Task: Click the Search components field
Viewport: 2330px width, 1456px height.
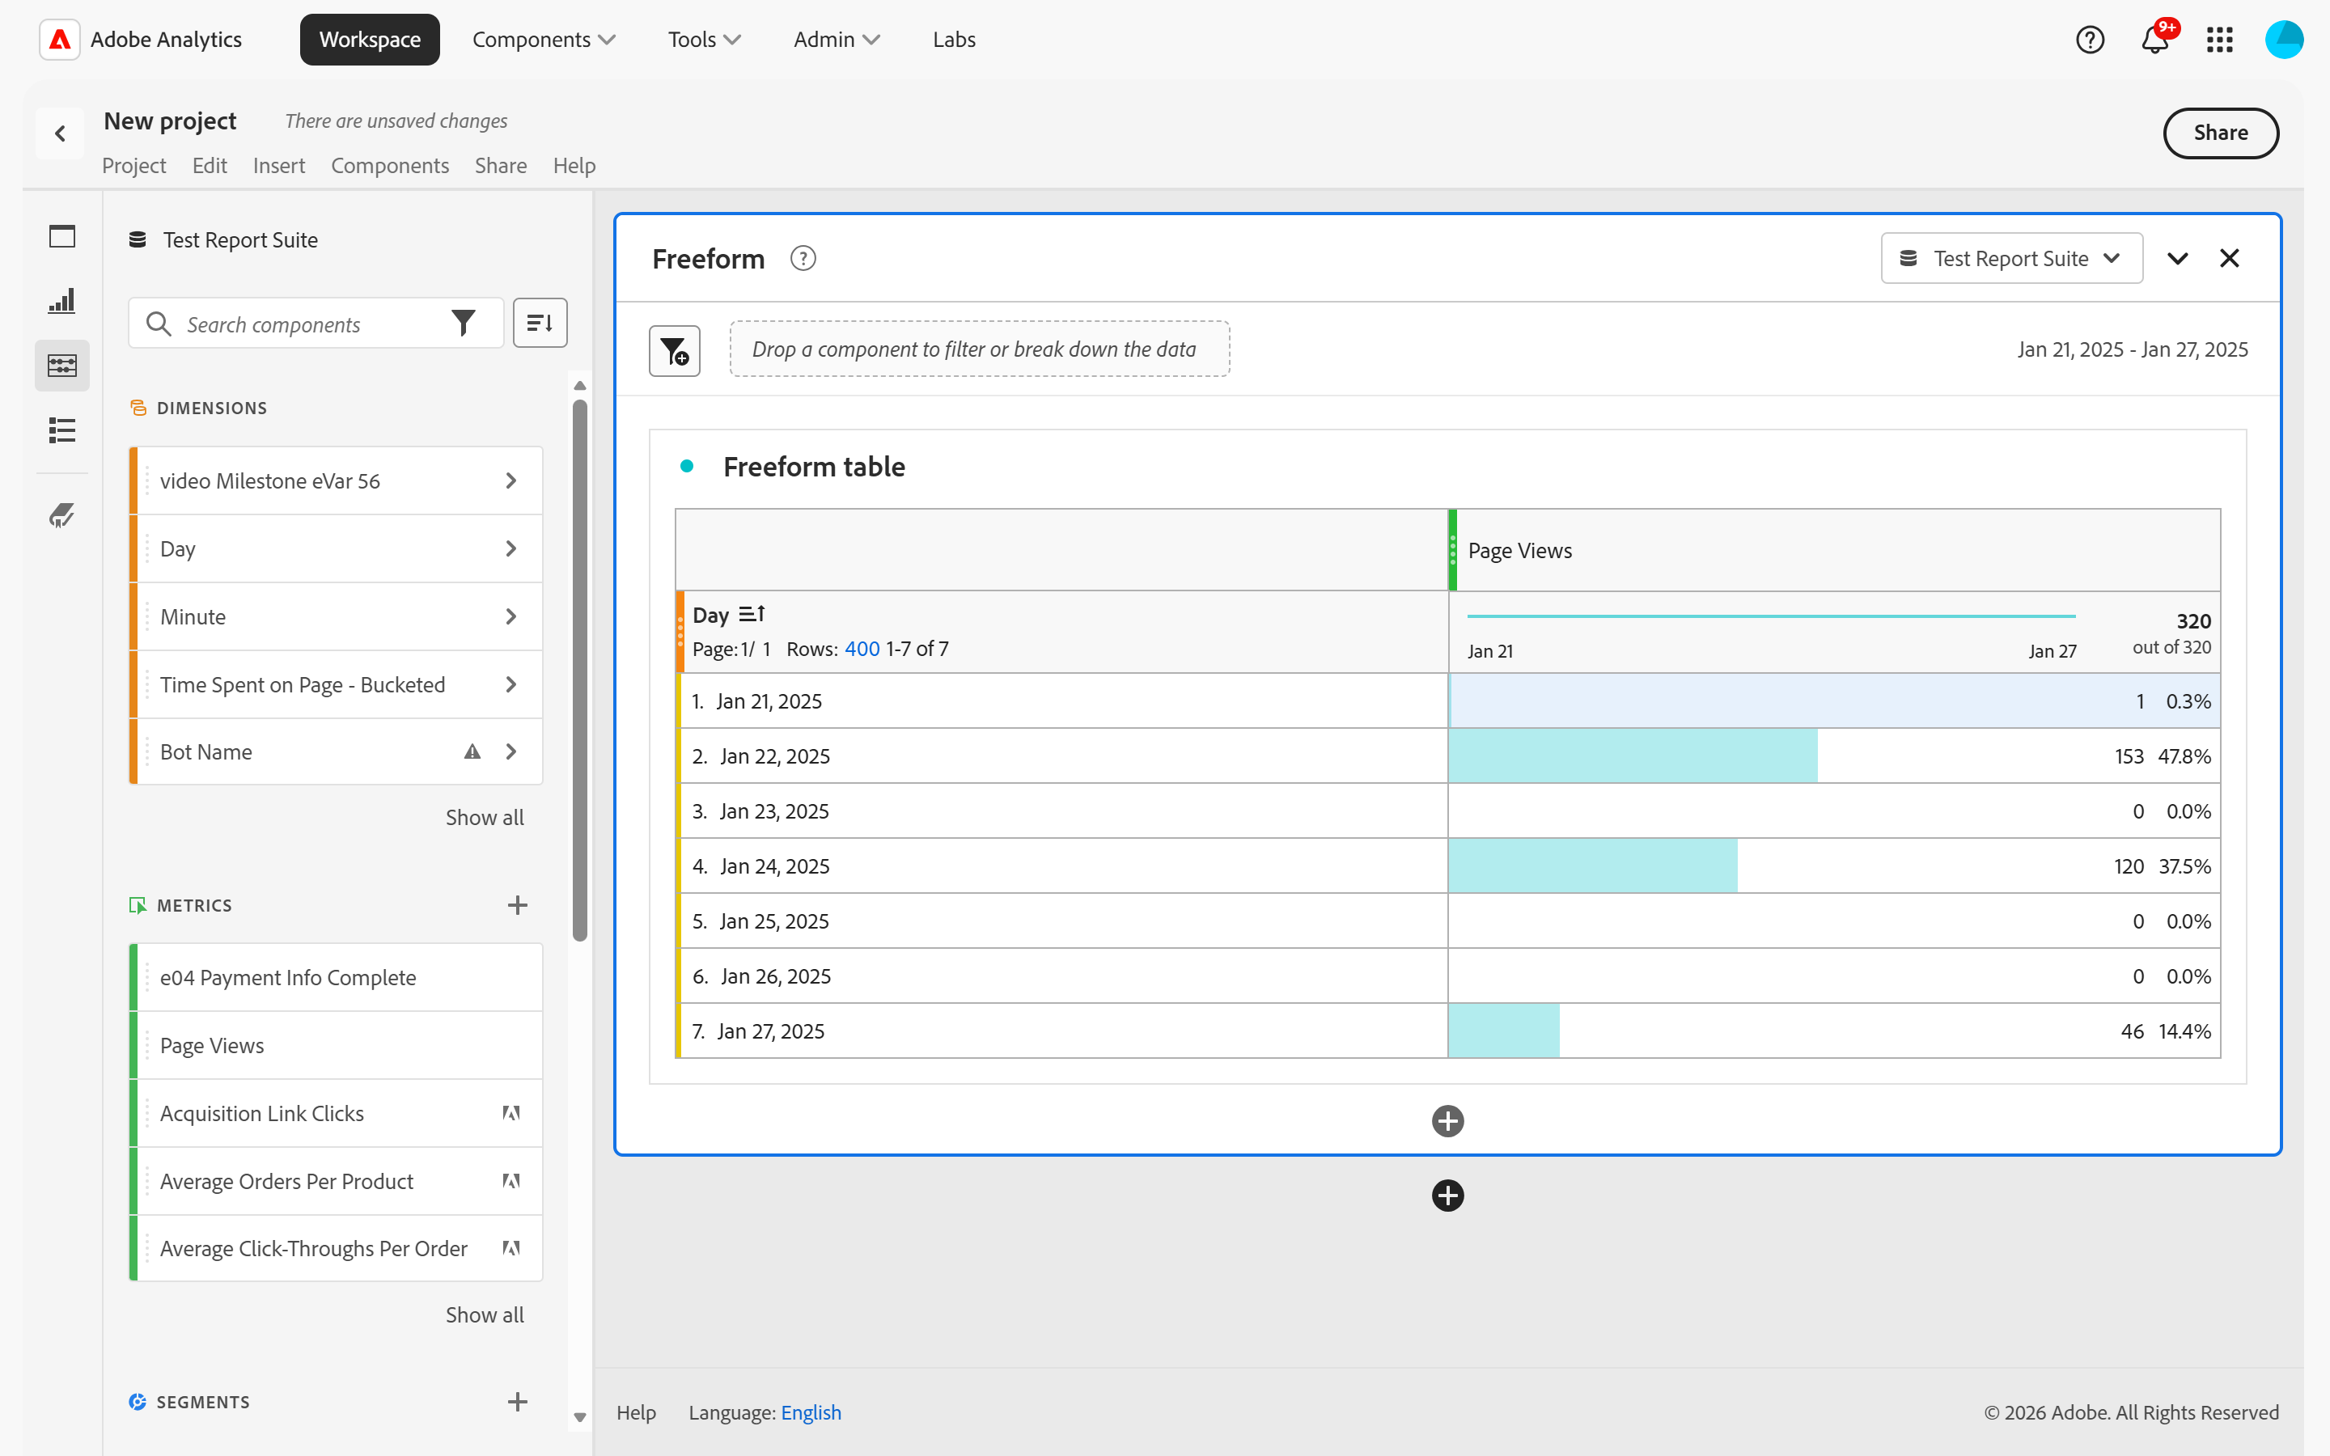Action: (315, 324)
